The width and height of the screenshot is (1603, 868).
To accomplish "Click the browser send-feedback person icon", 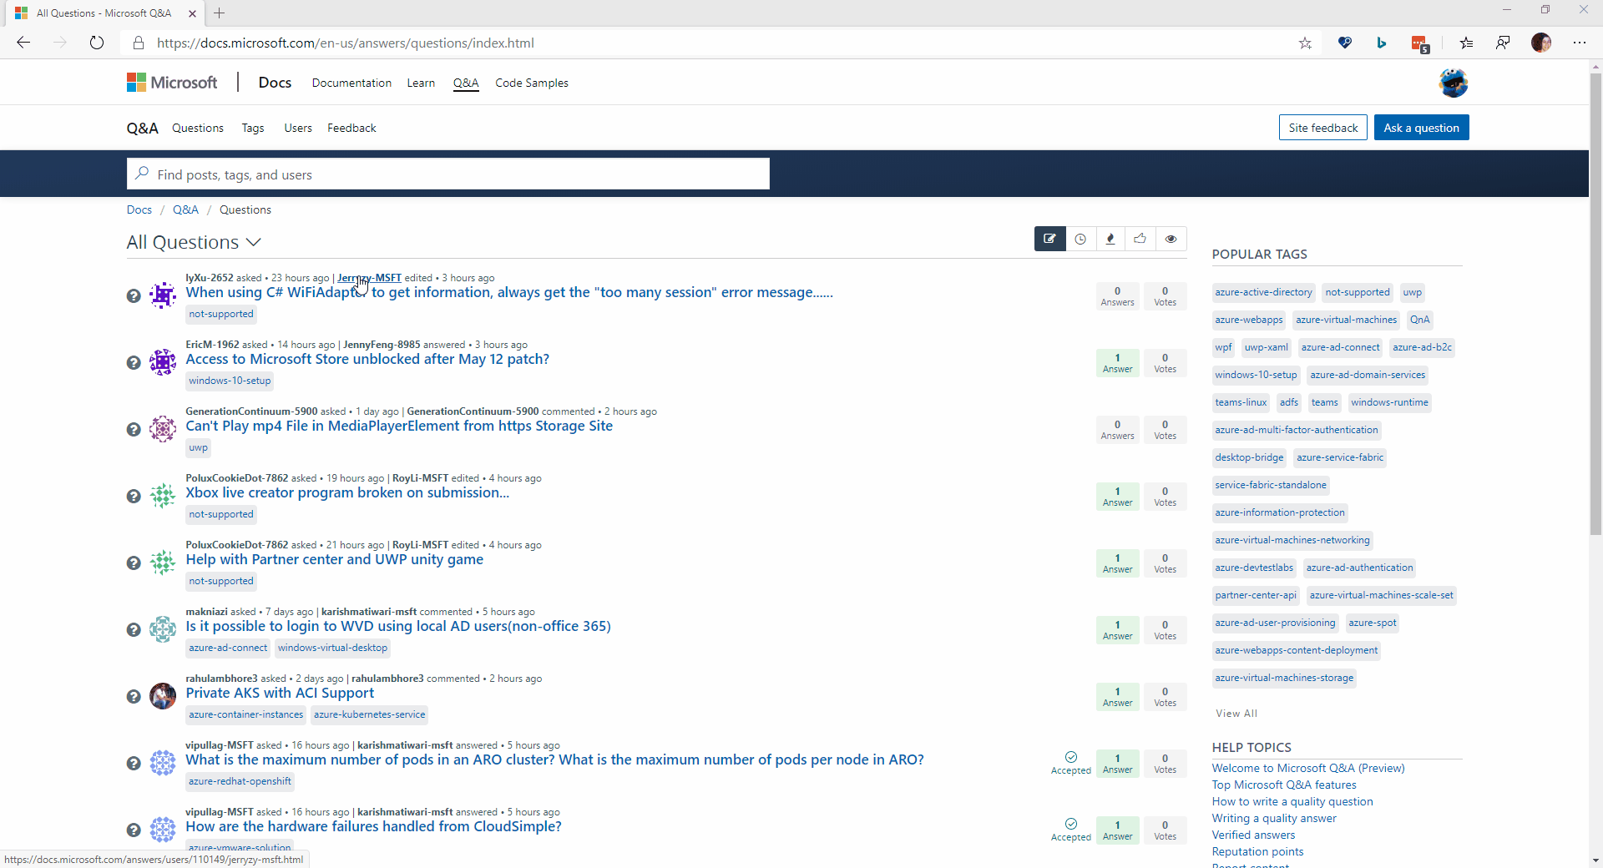I will coord(1503,43).
